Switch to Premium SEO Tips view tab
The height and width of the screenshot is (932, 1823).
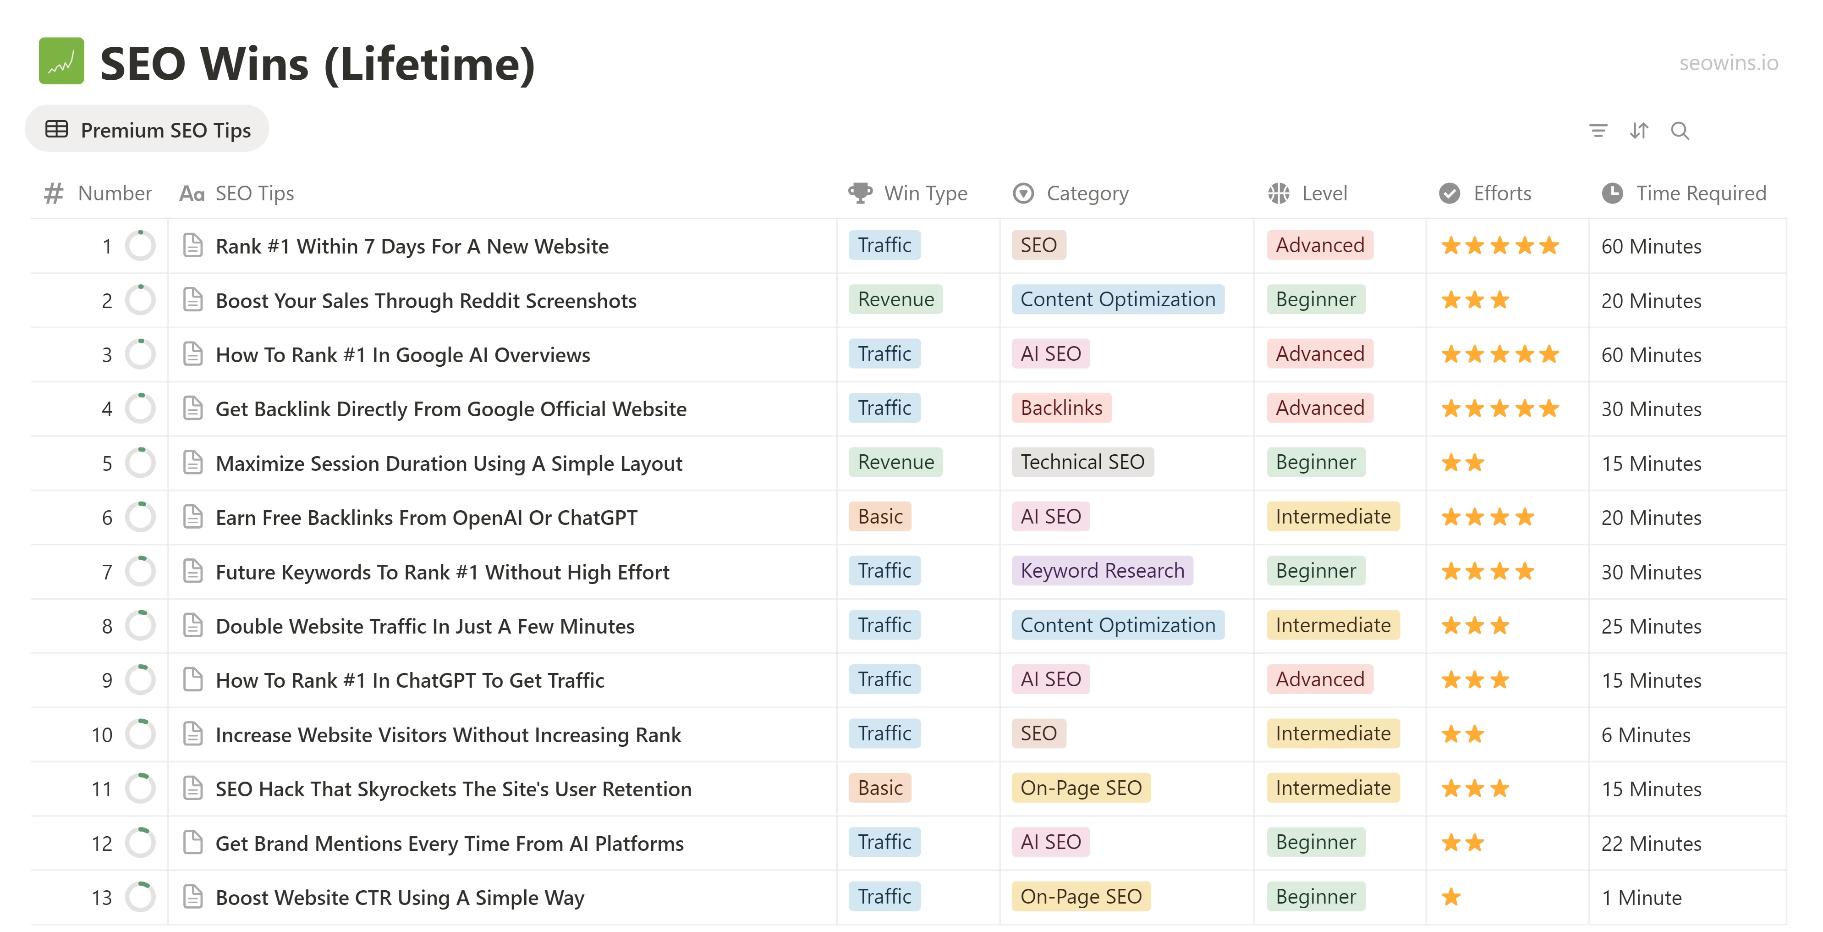click(x=147, y=130)
